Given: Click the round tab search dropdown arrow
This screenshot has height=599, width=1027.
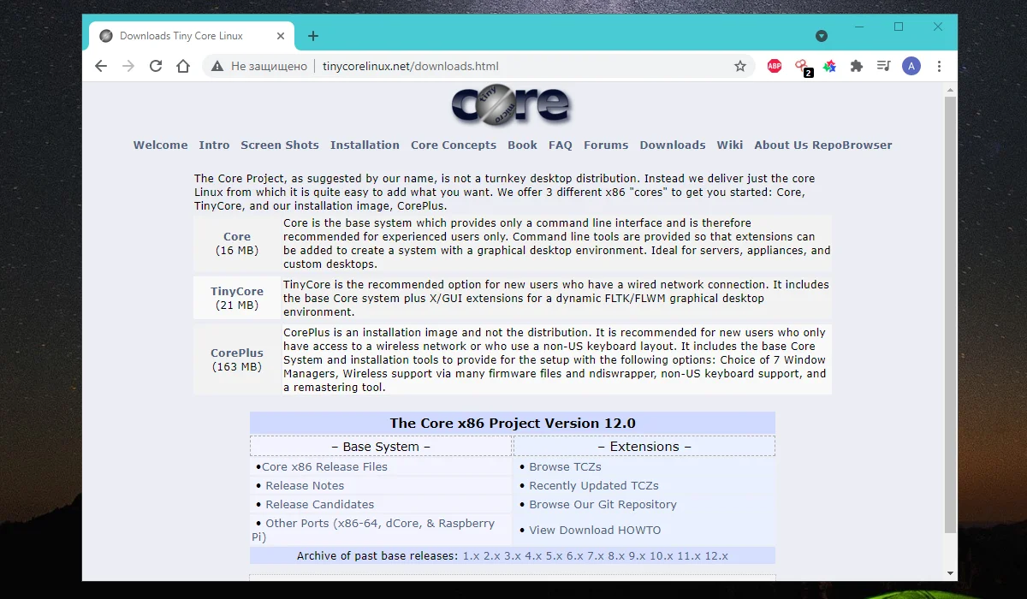Looking at the screenshot, I should coord(822,36).
